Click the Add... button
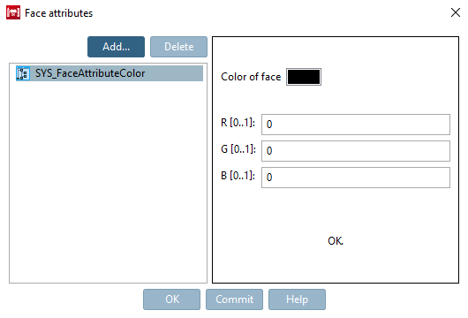Viewport: 468px width, 318px height. 116,47
